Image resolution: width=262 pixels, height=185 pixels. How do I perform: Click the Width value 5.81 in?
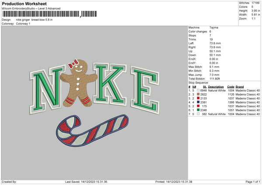(x=255, y=15)
